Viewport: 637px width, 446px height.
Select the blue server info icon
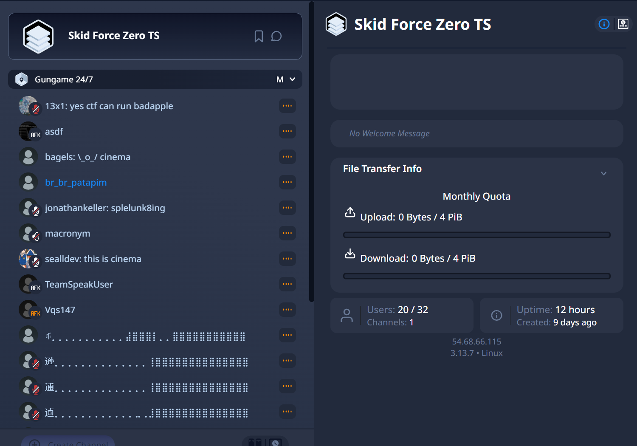click(604, 24)
